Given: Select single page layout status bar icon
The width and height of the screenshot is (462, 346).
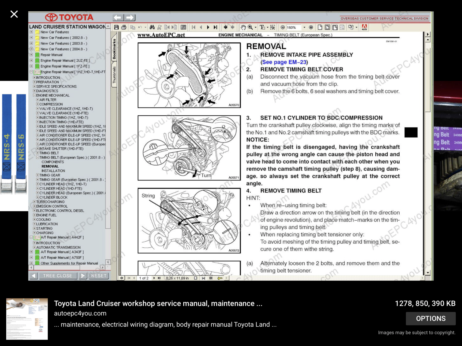Looking at the screenshot, I should click(195, 278).
